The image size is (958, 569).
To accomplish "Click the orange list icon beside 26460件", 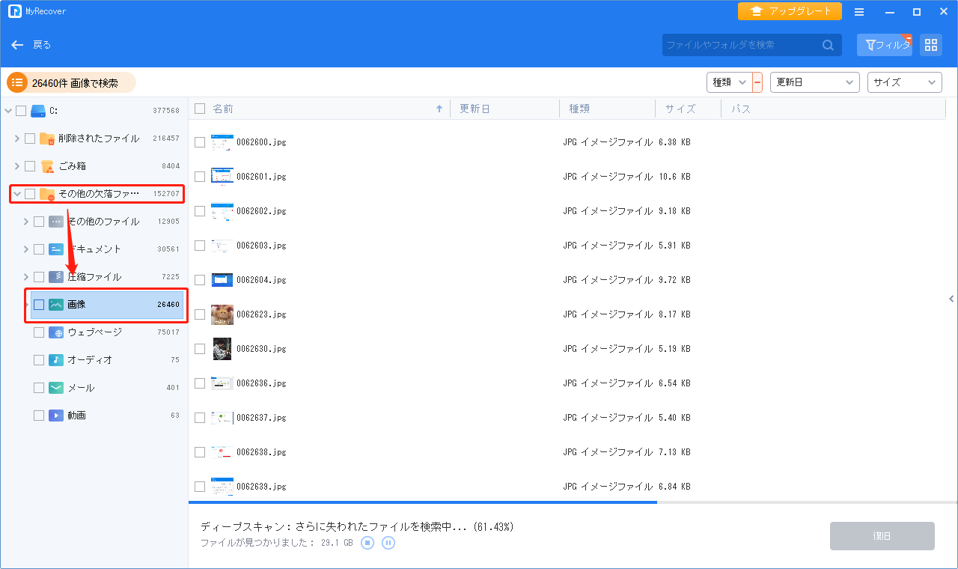I will click(17, 82).
